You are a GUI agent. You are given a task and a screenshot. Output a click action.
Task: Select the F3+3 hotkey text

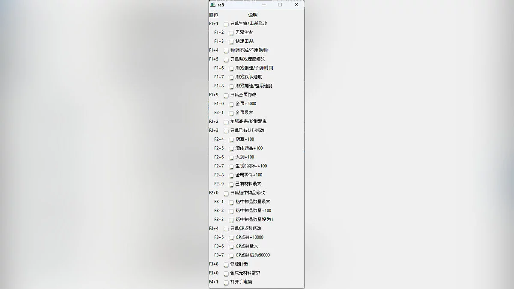click(x=219, y=220)
